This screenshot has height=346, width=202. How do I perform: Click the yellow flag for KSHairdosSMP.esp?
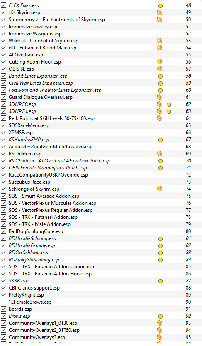click(161, 140)
